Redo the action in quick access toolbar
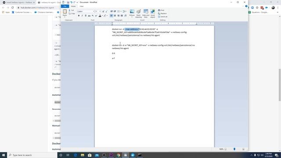Image resolution: width=281 pixels, height=158 pixels. (x=74, y=2)
